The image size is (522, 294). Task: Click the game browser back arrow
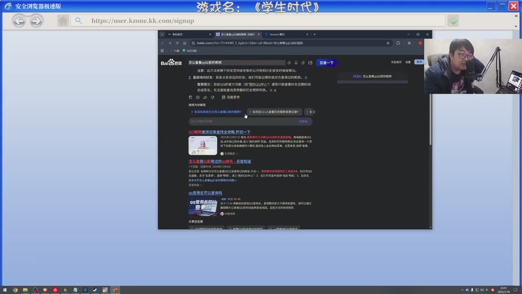click(x=19, y=21)
